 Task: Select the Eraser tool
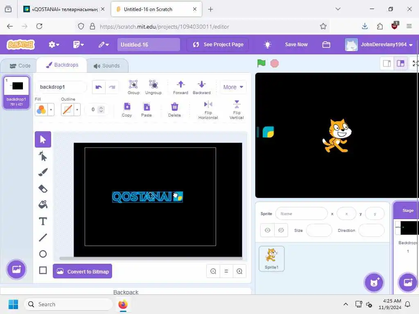click(x=43, y=189)
